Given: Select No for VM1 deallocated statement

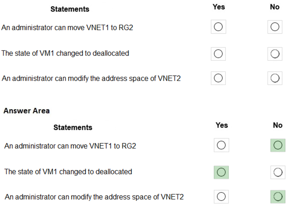Looking at the screenshot, I should (275, 54).
